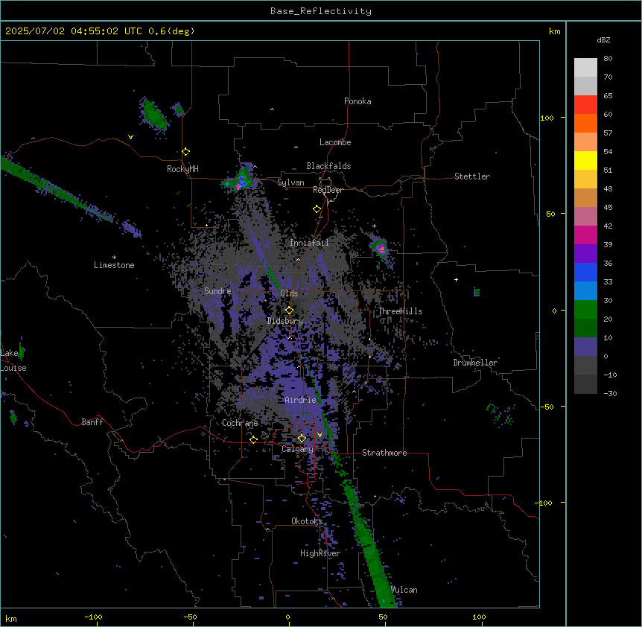Image resolution: width=642 pixels, height=627 pixels.
Task: Click the magenta 39-42 dBZ legend swatch
Action: [x=585, y=235]
